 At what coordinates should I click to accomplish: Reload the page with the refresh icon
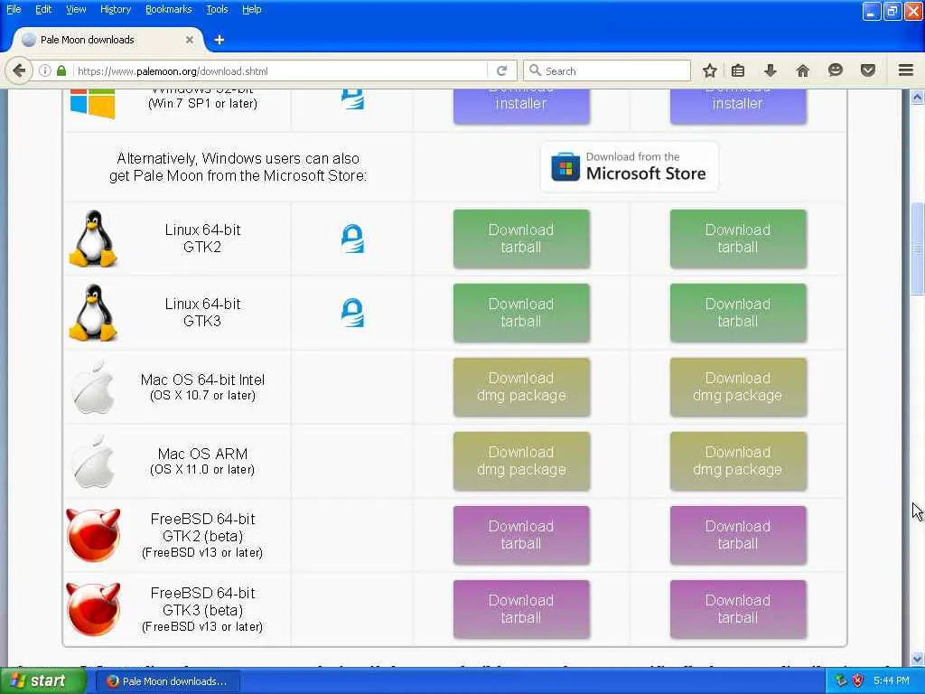[502, 70]
